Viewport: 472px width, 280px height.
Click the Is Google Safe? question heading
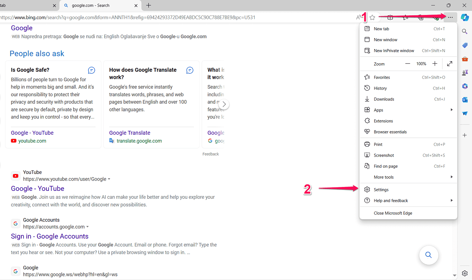(30, 70)
